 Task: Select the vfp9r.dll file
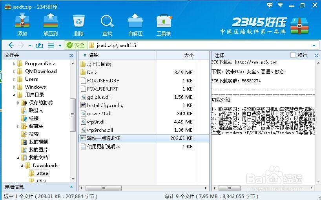tap(144, 122)
